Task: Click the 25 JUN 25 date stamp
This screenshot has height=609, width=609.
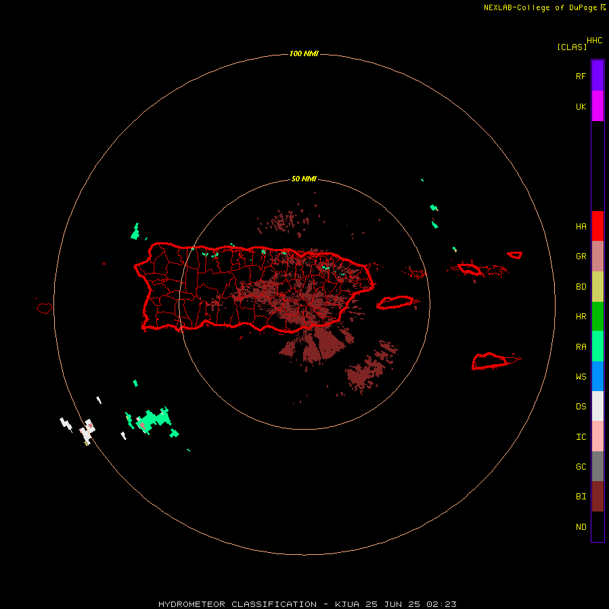Action: [392, 604]
